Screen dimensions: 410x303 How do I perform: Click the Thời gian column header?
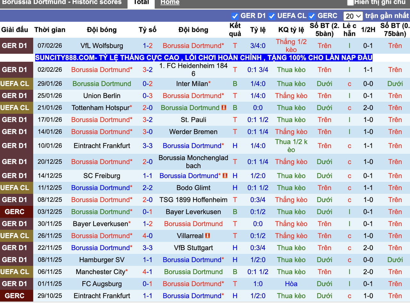[x=50, y=30]
